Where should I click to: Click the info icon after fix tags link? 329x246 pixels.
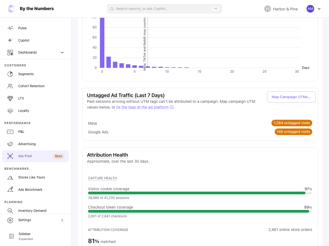point(172,107)
